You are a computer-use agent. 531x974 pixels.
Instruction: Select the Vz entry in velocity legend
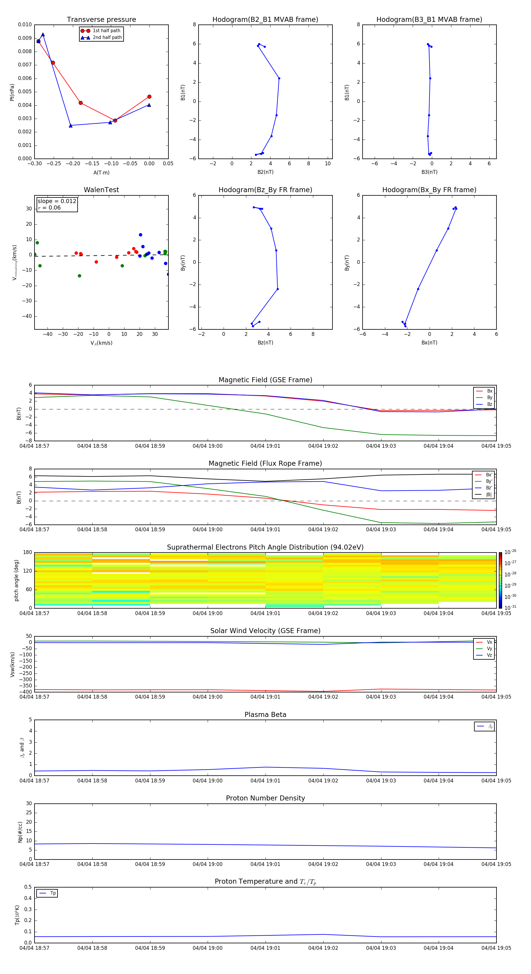pos(484,655)
